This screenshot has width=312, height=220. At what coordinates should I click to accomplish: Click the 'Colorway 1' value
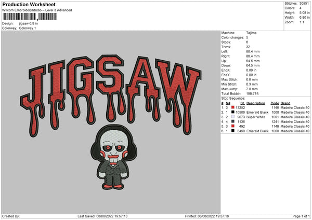28,28
